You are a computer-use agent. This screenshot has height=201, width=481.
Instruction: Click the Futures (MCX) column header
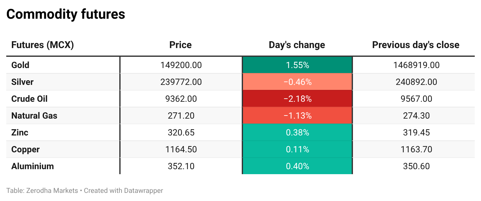[42, 45]
